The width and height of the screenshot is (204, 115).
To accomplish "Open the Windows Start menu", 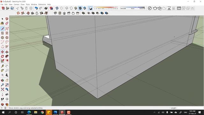I will (x=3, y=112).
